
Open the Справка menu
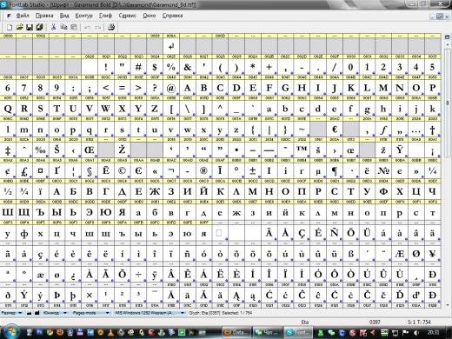(172, 16)
